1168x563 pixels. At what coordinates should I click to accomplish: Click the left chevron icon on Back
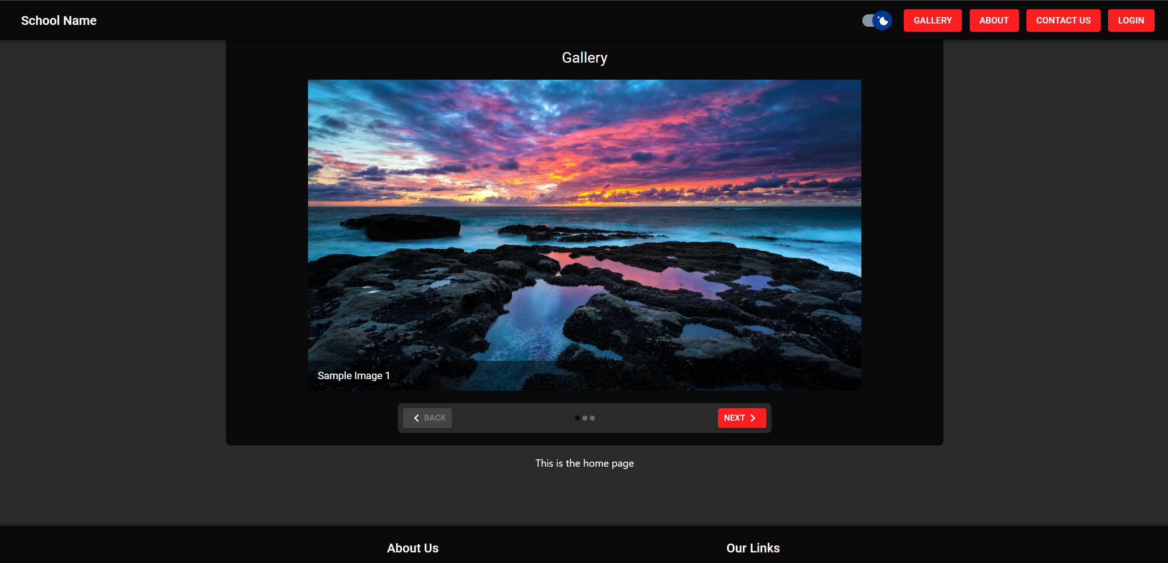click(416, 418)
